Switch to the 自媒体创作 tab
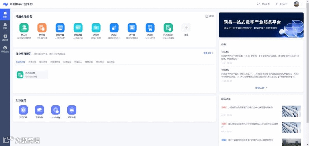This screenshot has height=146, width=309. (56, 62)
